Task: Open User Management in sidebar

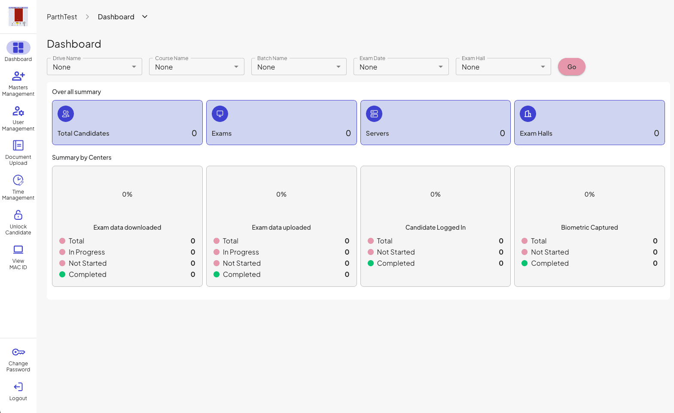Action: click(18, 111)
